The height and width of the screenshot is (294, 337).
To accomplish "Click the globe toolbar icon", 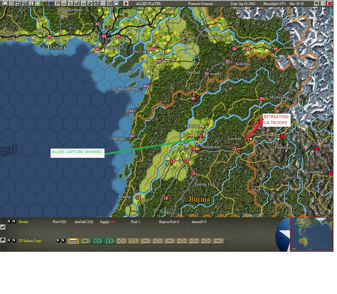I will pos(90,4).
